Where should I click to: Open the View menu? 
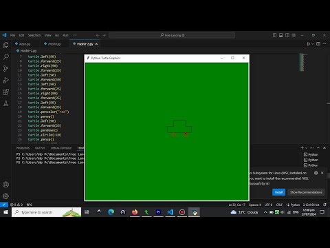tap(48, 35)
